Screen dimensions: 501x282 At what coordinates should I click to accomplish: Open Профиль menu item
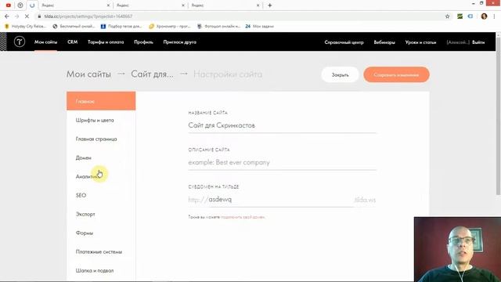pos(143,42)
